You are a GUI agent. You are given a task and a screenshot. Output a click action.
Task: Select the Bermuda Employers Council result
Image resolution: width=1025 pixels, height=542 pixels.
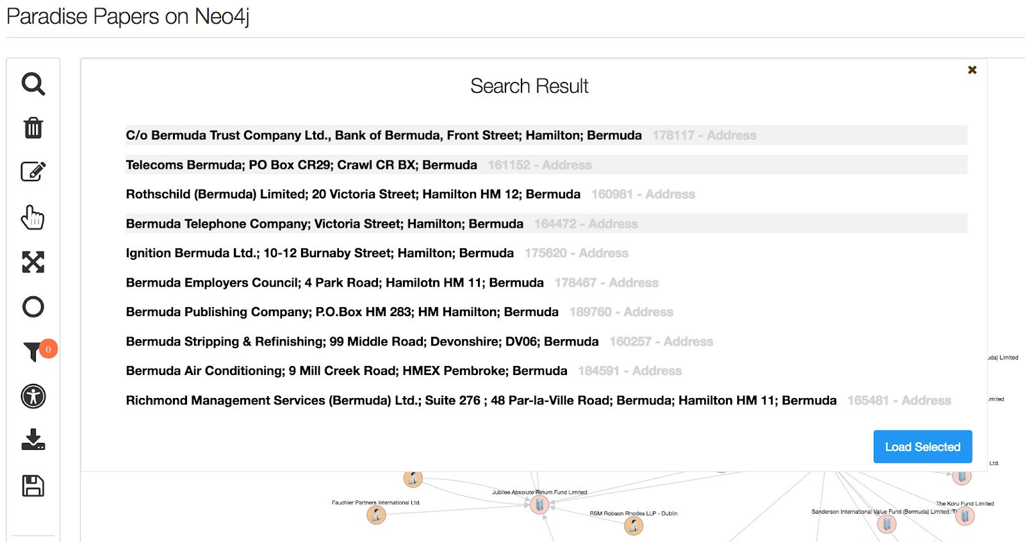[546, 282]
